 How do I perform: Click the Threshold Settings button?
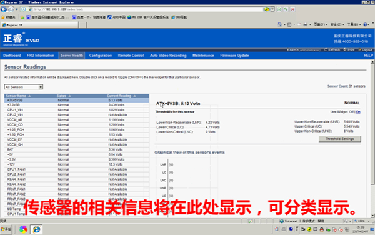340,139
